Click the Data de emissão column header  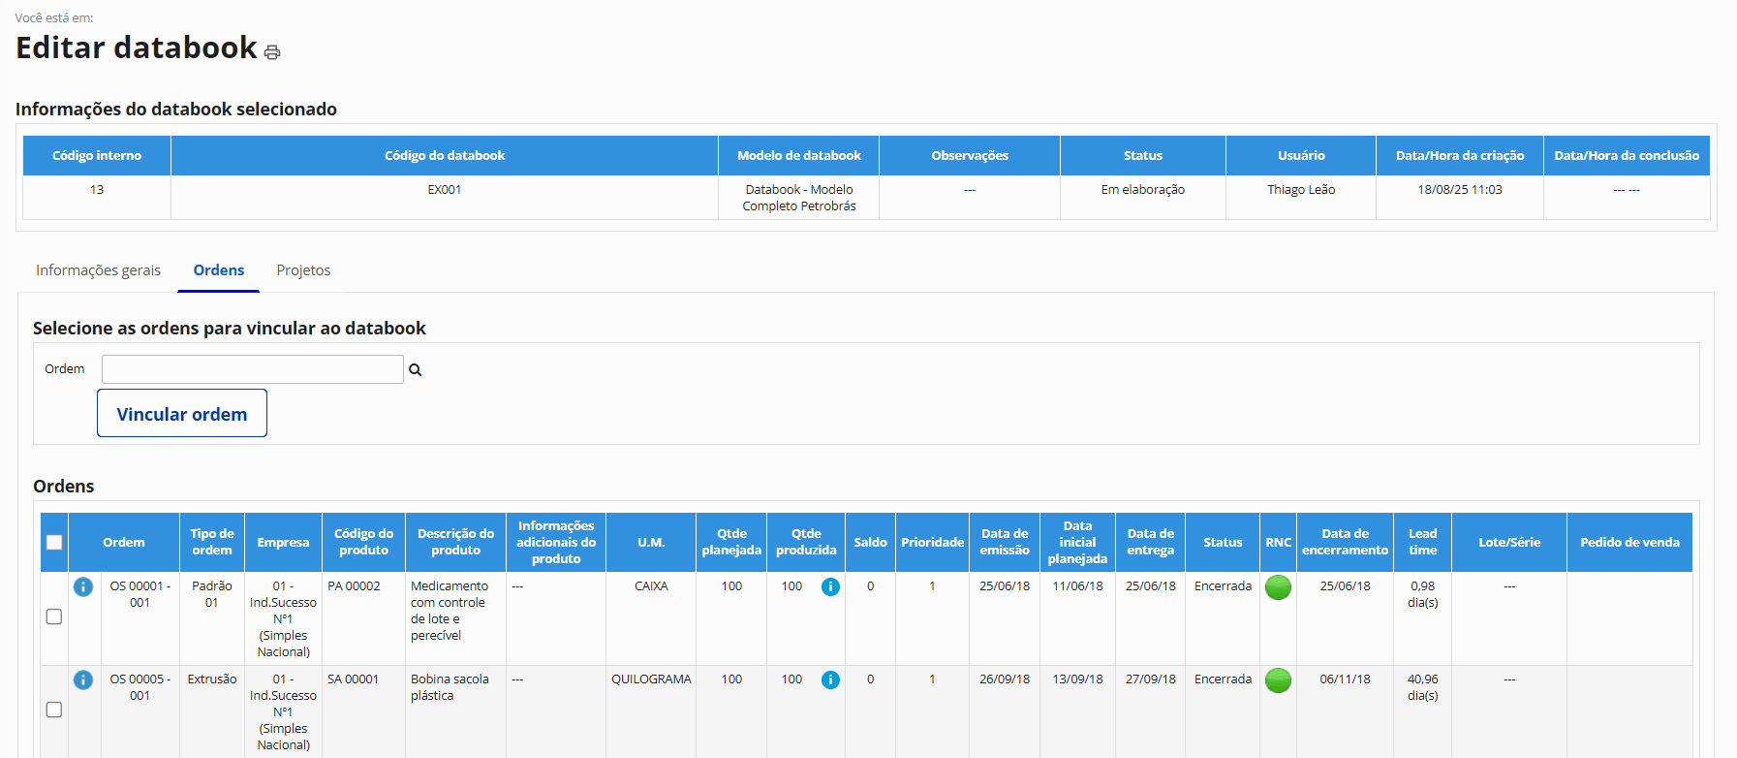pos(1004,542)
